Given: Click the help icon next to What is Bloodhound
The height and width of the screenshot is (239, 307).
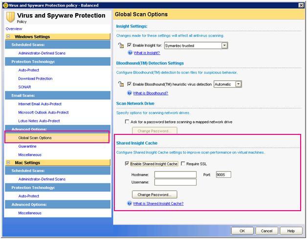Looking at the screenshot, I should point(130,93).
